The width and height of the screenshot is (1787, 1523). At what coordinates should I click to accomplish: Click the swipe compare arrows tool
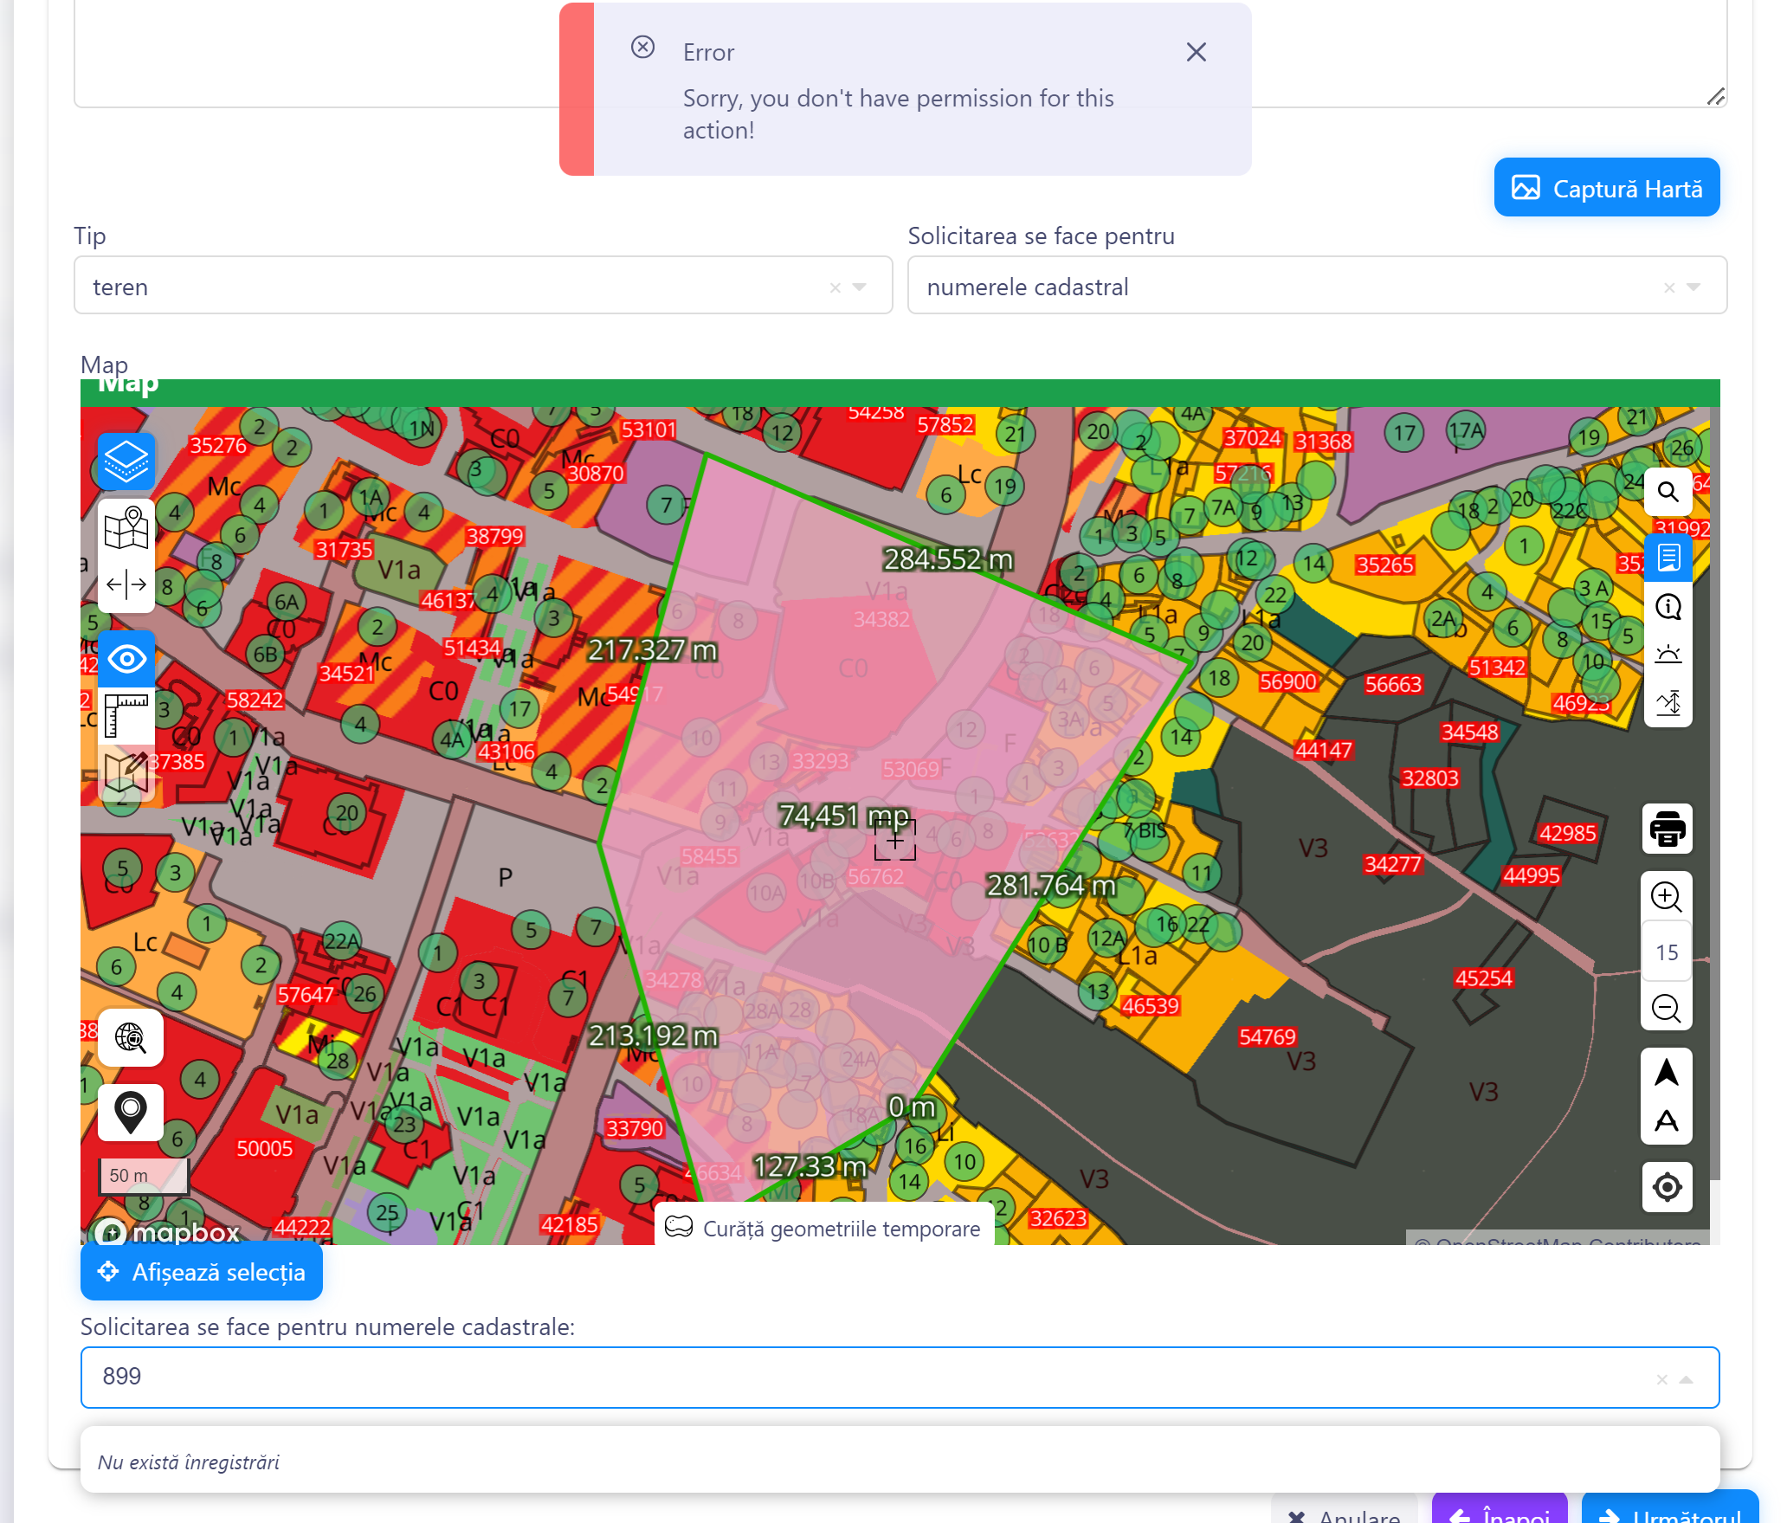point(126,584)
